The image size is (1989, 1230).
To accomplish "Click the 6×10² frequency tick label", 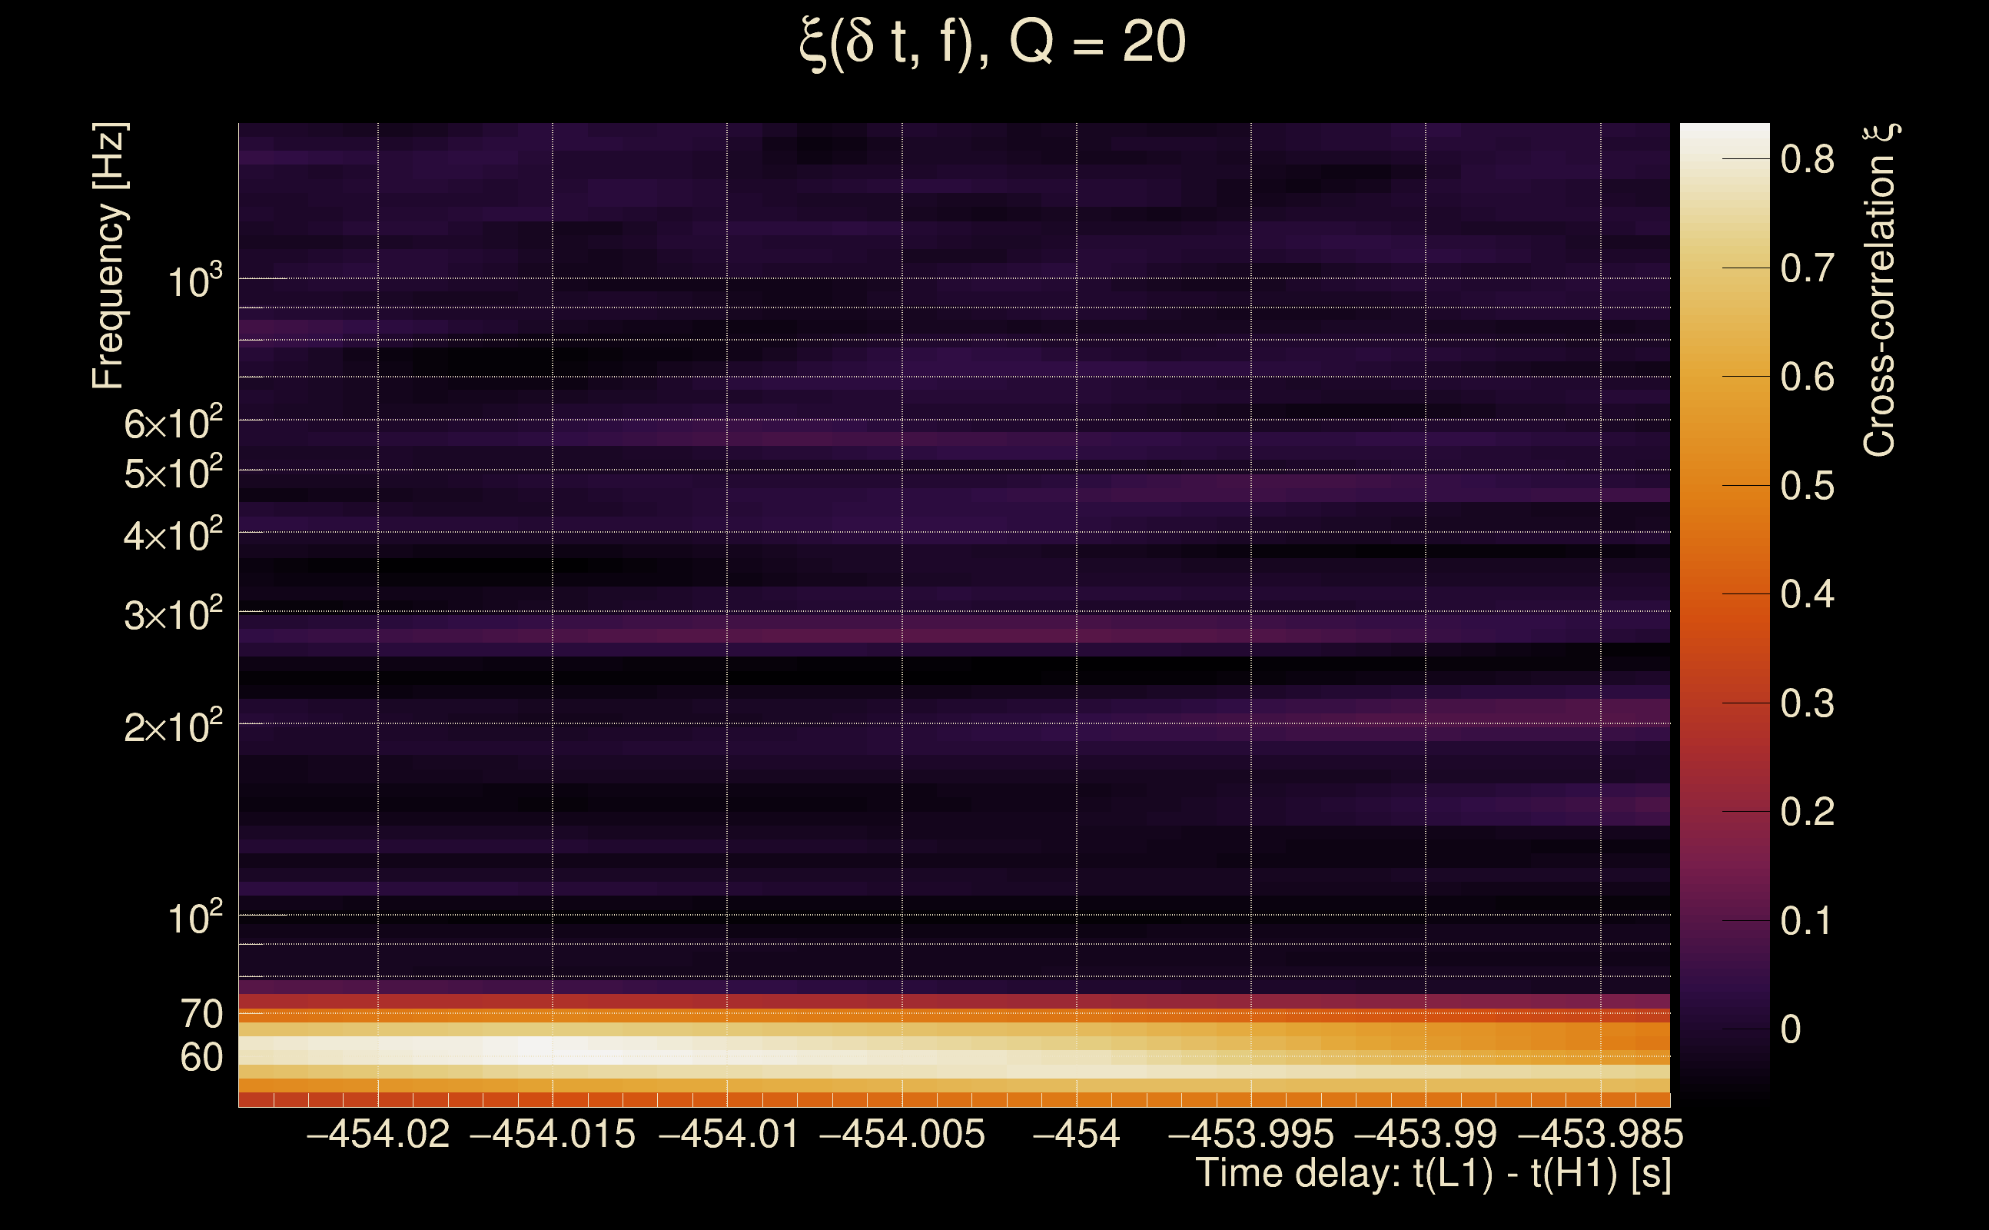I will click(x=172, y=424).
